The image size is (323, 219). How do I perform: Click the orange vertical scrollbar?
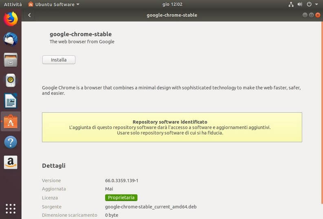tap(322, 113)
